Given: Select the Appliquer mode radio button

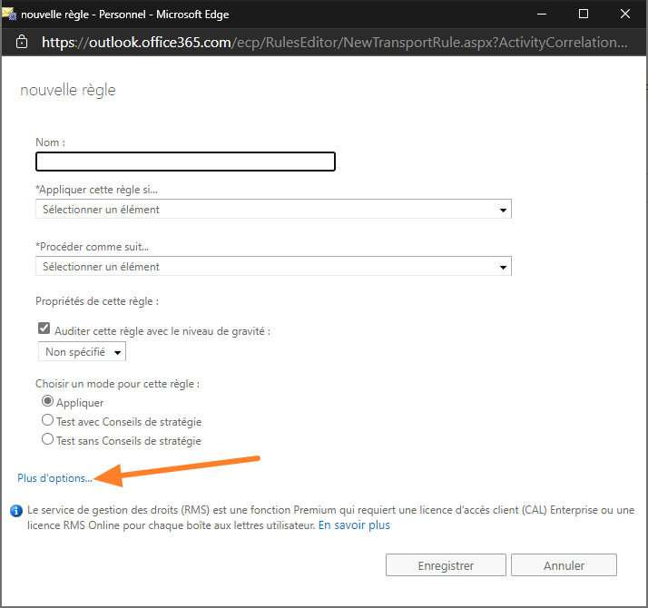Looking at the screenshot, I should click(x=48, y=402).
